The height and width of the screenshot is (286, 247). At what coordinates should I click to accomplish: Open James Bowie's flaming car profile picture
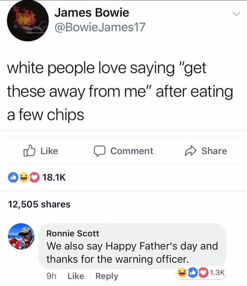(28, 20)
